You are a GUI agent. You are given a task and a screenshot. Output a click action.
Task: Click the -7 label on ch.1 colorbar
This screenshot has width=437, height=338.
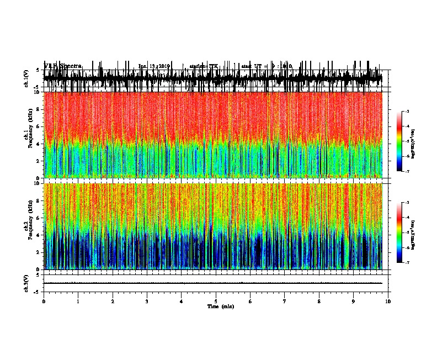pyautogui.click(x=407, y=171)
